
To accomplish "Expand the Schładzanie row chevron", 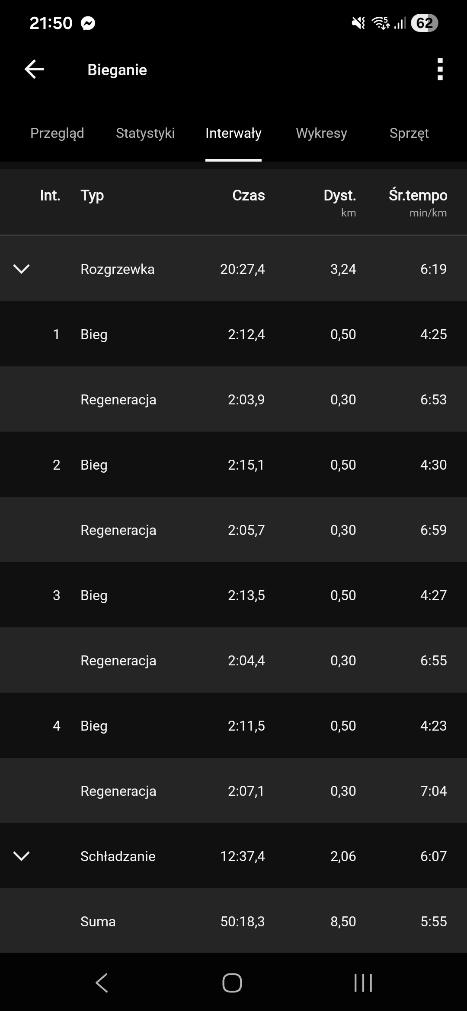I will click(22, 856).
